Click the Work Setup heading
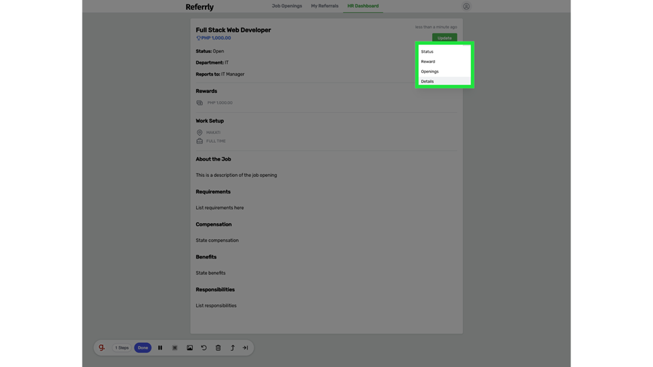Viewport: 653px width, 367px height. click(210, 121)
